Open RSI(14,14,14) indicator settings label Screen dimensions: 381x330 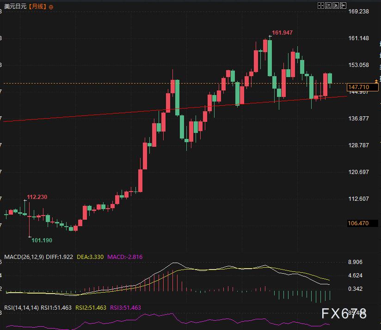point(21,308)
